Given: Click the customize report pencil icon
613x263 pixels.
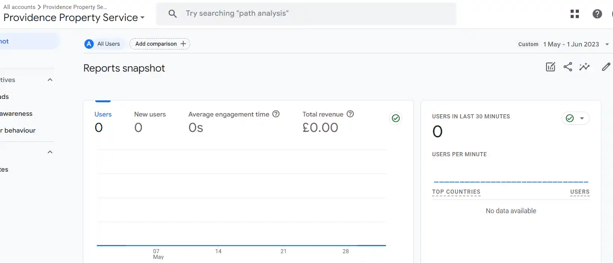Looking at the screenshot, I should click(606, 67).
